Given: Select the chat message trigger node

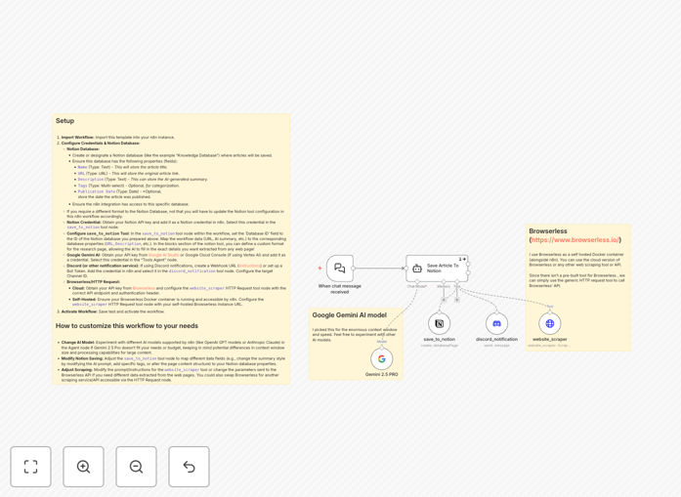Looking at the screenshot, I should coord(340,269).
